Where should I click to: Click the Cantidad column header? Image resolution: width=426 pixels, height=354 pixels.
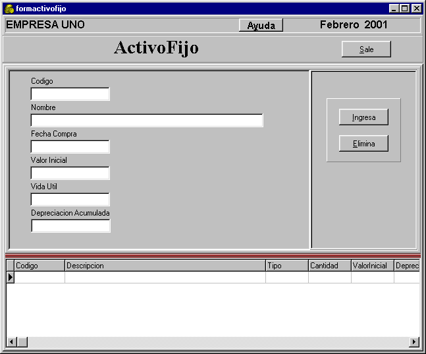(330, 266)
